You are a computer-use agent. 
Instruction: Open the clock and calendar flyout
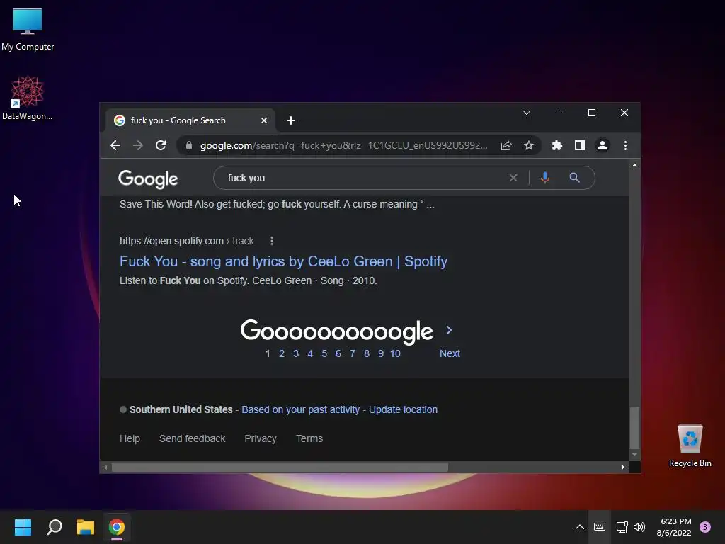coord(674,527)
